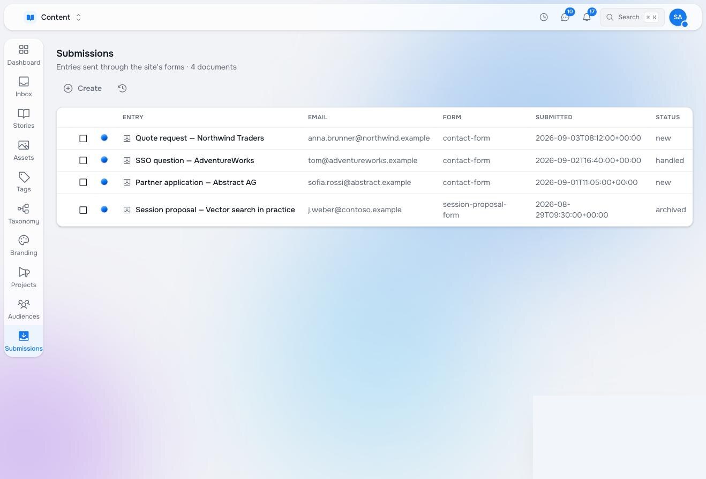
Task: Open Session proposal — Vector search entry
Action: click(x=215, y=210)
